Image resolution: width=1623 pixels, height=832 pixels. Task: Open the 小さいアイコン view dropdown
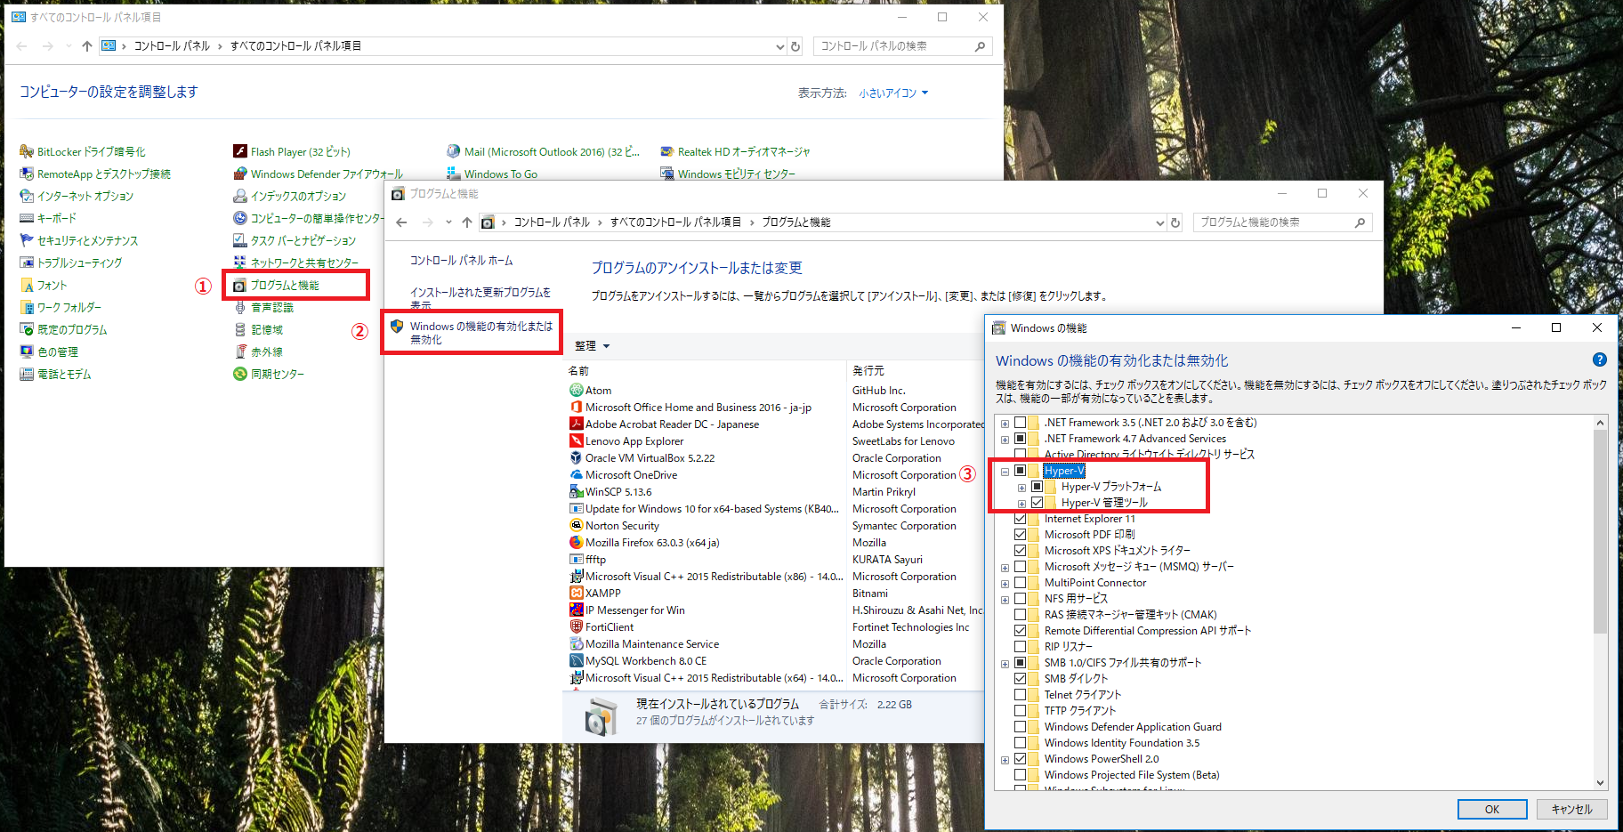click(x=893, y=93)
